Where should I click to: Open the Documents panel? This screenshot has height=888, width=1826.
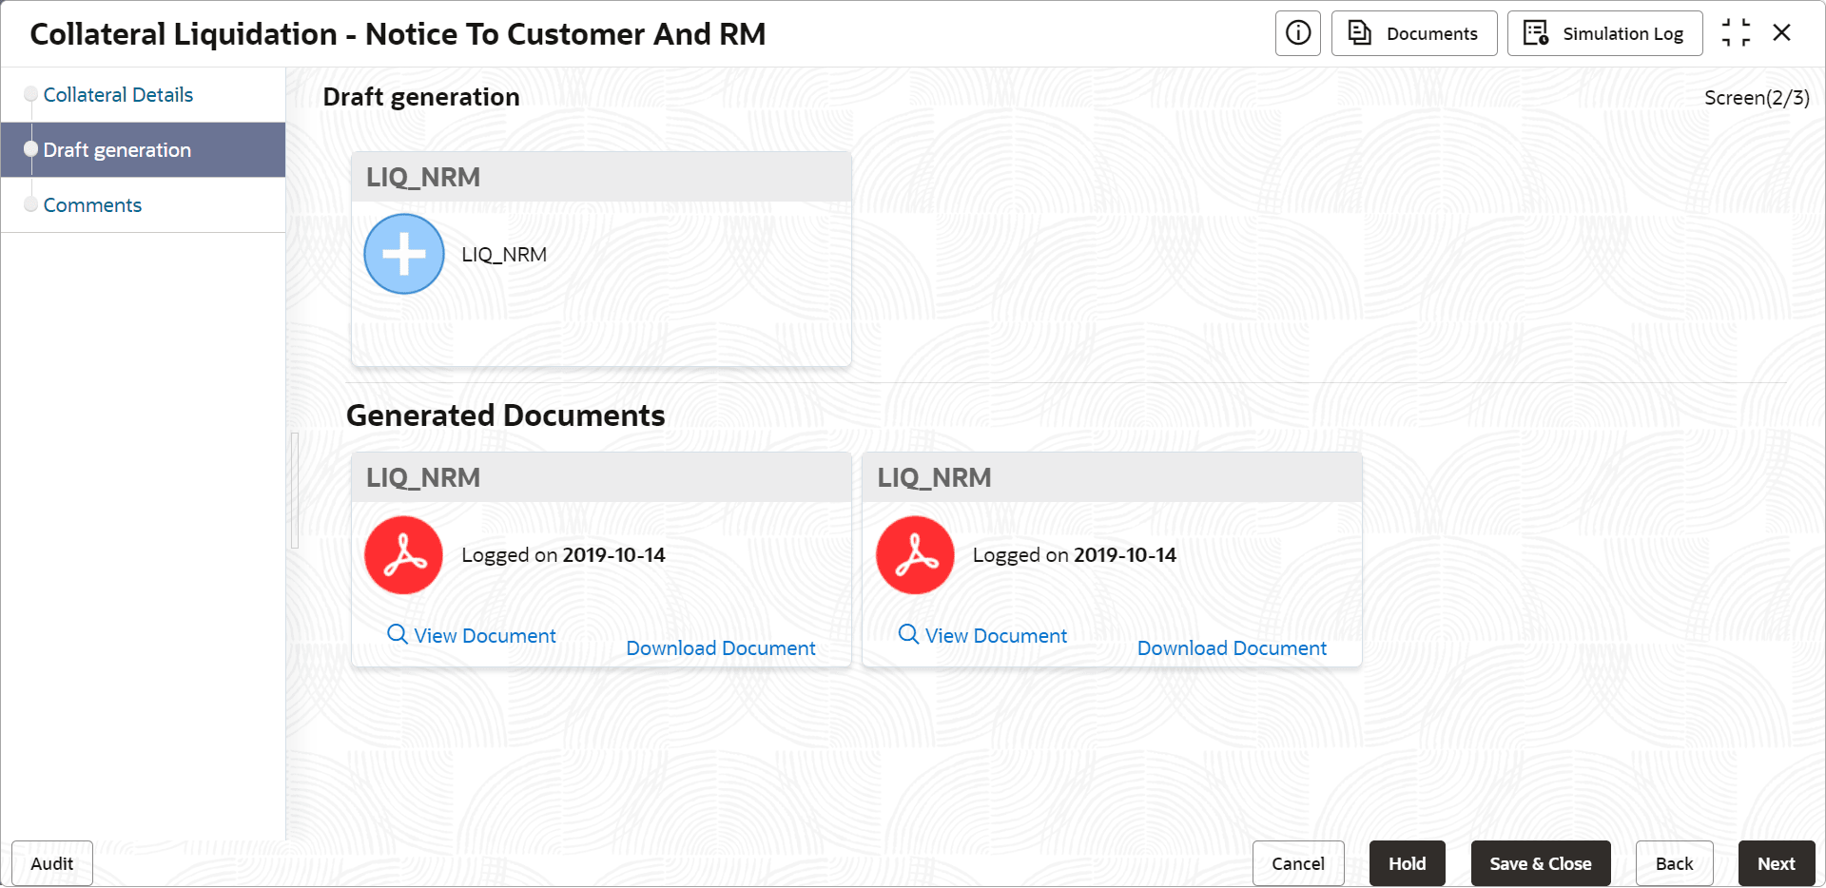coord(1414,34)
